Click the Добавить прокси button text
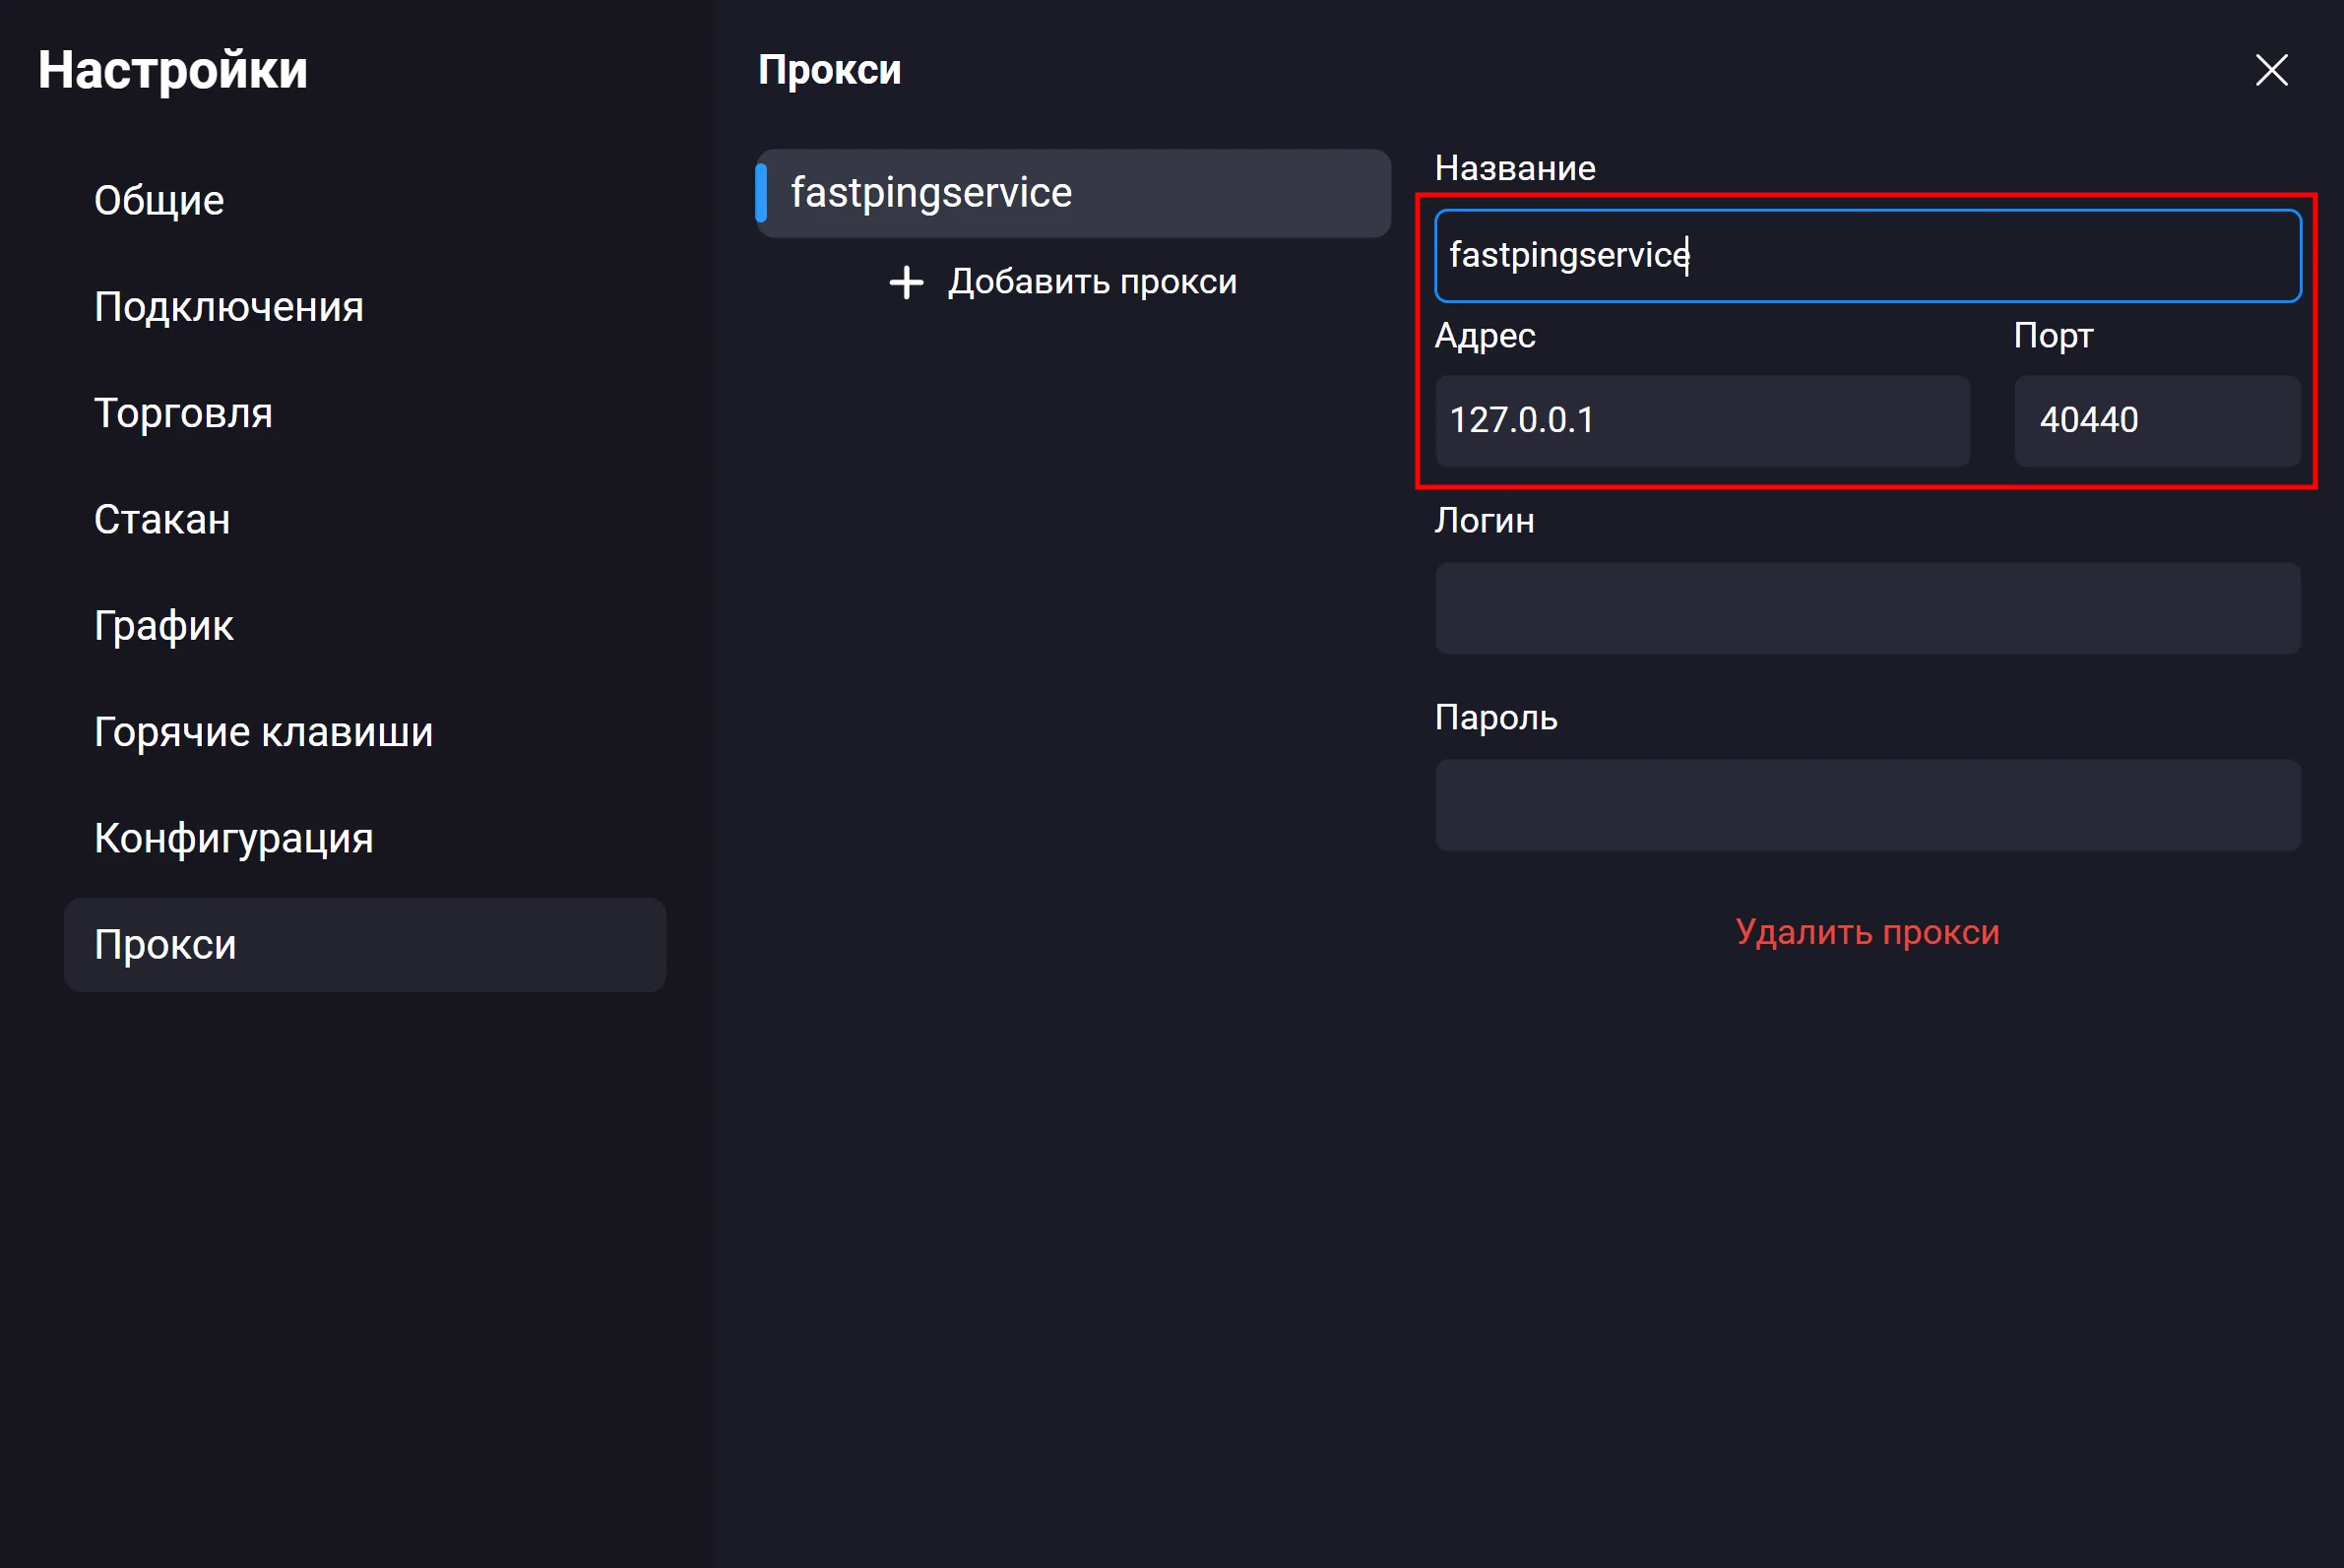The height and width of the screenshot is (1568, 2344). [x=1092, y=282]
